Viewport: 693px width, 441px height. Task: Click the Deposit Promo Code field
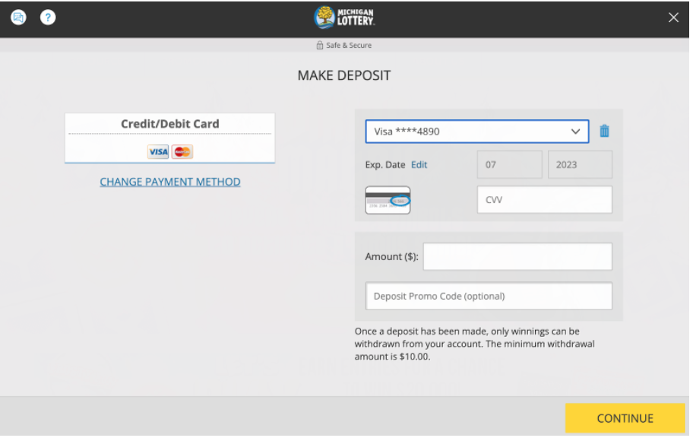489,296
